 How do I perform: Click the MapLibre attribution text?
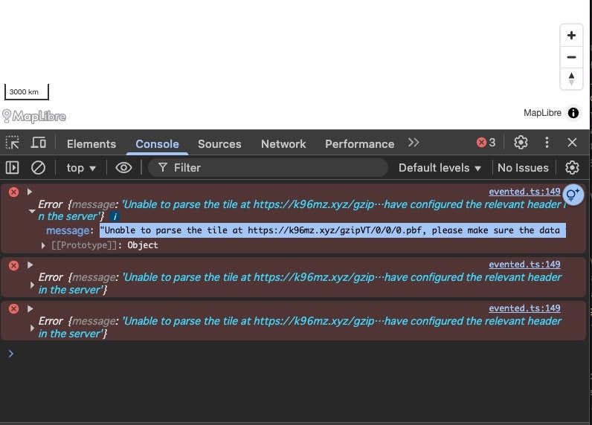click(x=542, y=113)
